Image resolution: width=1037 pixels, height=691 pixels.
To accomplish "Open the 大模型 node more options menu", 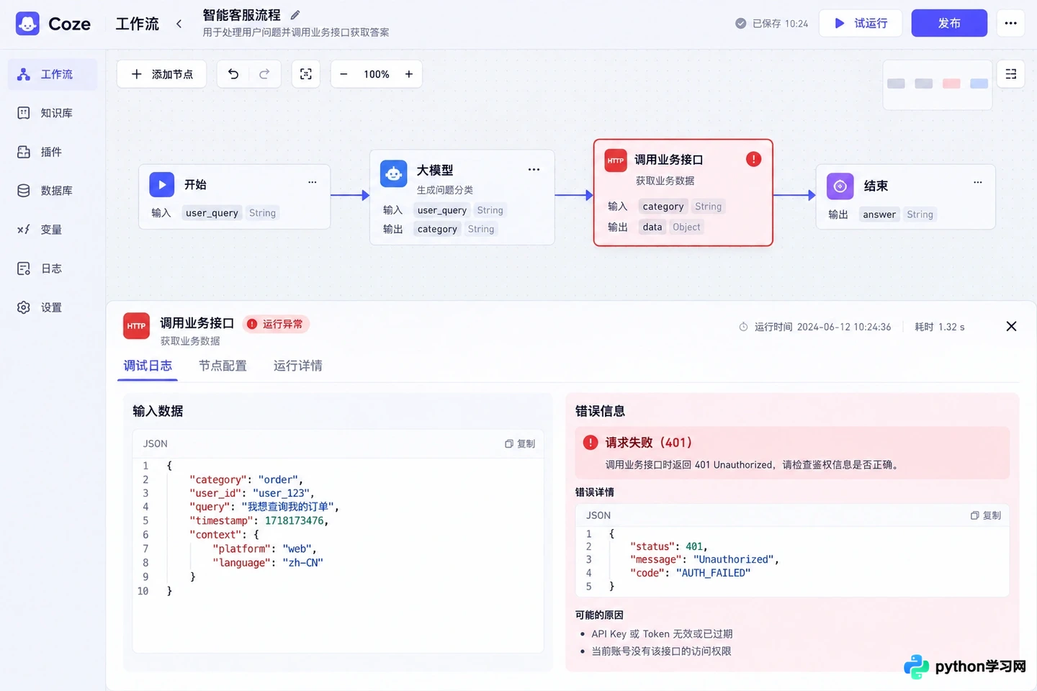I will [x=534, y=170].
